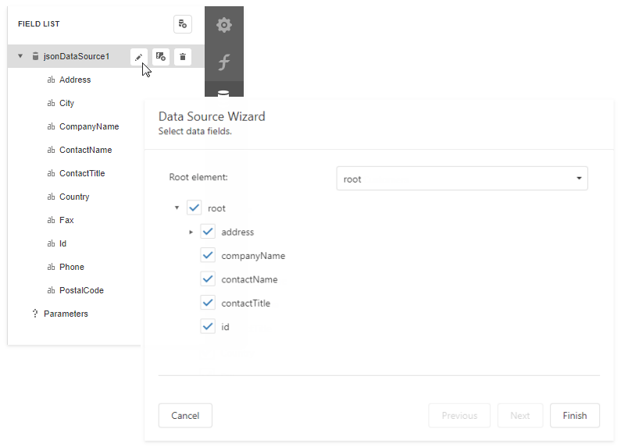This screenshot has height=447, width=621.
Task: Open the Properties gear tab in side panel
Action: [x=224, y=25]
